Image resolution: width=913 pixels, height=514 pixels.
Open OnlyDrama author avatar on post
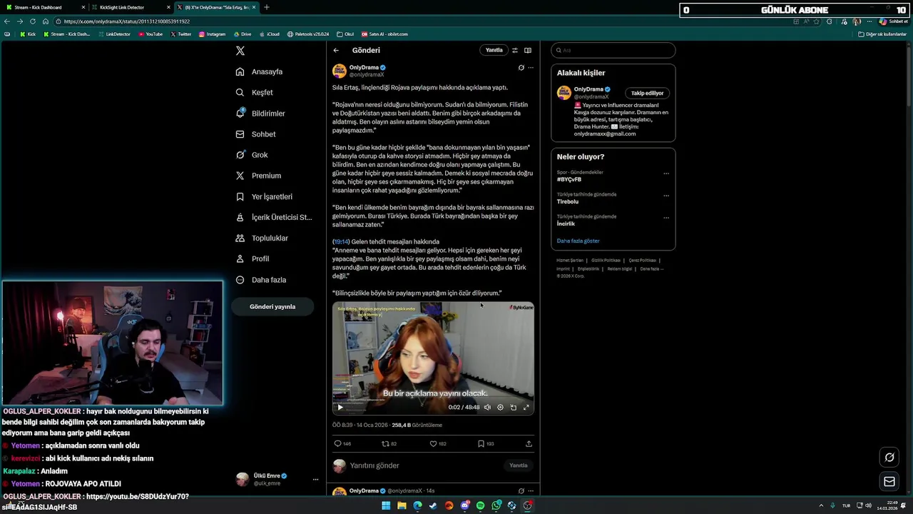pyautogui.click(x=340, y=71)
